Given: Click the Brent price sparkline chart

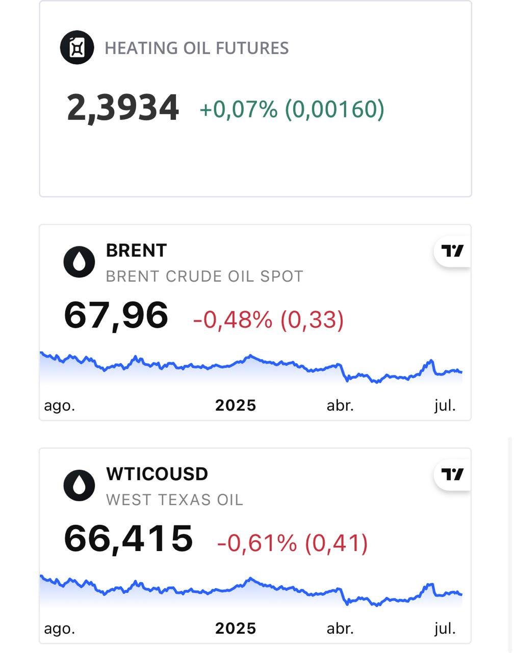Looking at the screenshot, I should [x=251, y=368].
